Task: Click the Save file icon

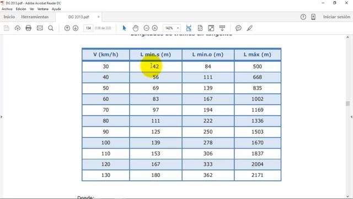Action: pyautogui.click(x=7, y=28)
